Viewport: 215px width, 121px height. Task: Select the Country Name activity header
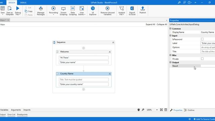84,74
